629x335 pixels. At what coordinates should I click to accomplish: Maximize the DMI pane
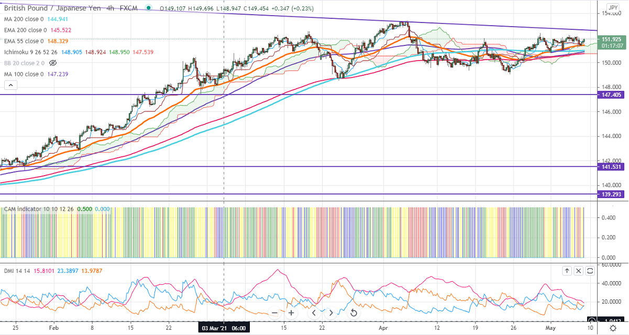click(x=590, y=271)
